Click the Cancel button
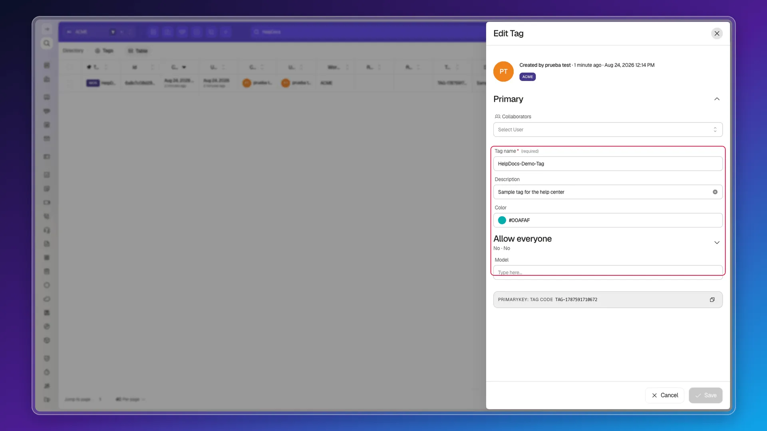The height and width of the screenshot is (431, 767). 665,395
